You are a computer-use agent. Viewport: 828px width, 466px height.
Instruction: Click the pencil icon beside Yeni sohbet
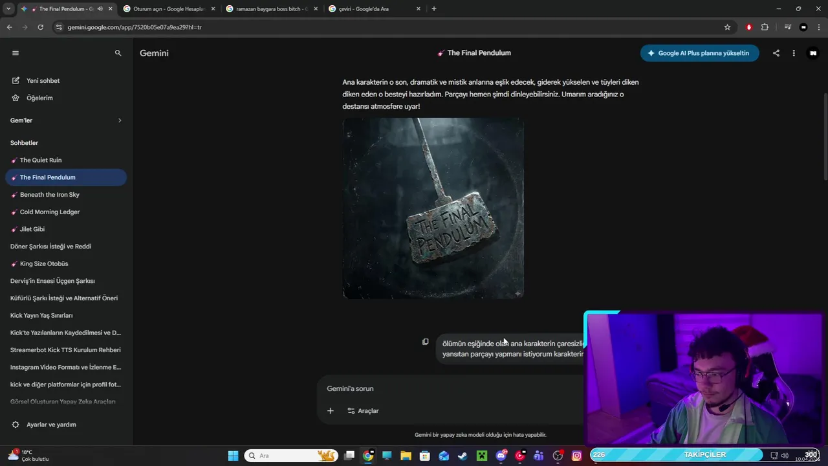click(x=16, y=80)
